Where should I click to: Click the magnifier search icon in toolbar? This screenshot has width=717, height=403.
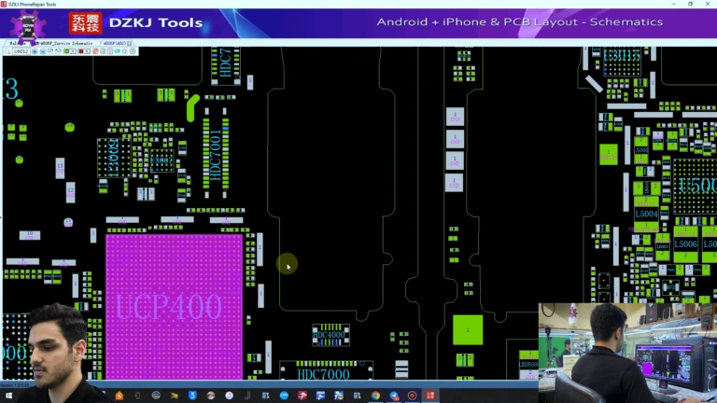tap(7, 51)
